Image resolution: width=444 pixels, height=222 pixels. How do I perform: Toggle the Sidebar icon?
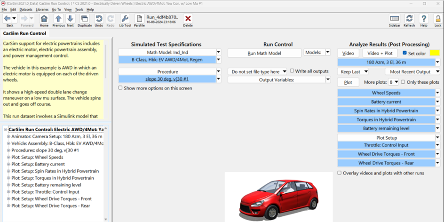(x=395, y=19)
